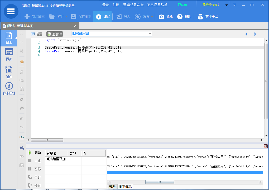Click the 类型 column header

coord(74,153)
